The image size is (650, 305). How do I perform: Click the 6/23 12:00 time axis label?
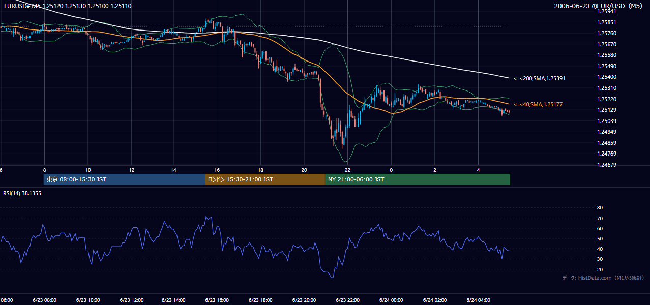(131, 300)
